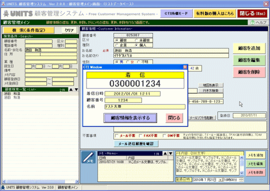This screenshot has width=270, height=191.
Task: Click the 登録日 2010/07/11 field
Action: (x=249, y=115)
